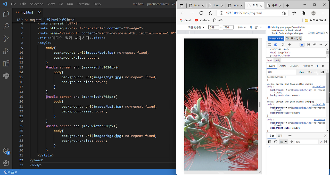Open the Run menu
330x175 pixels.
[70, 4]
